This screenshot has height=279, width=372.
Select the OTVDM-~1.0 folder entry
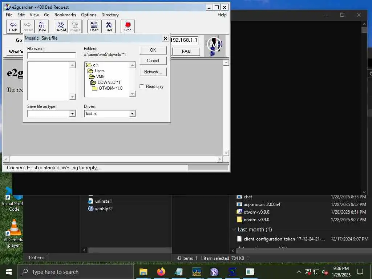point(107,88)
